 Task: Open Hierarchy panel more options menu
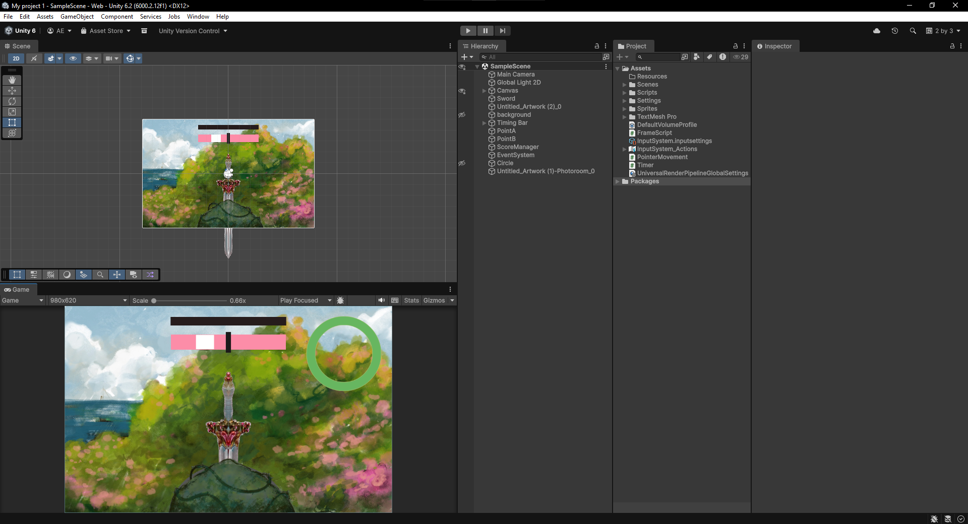point(606,46)
